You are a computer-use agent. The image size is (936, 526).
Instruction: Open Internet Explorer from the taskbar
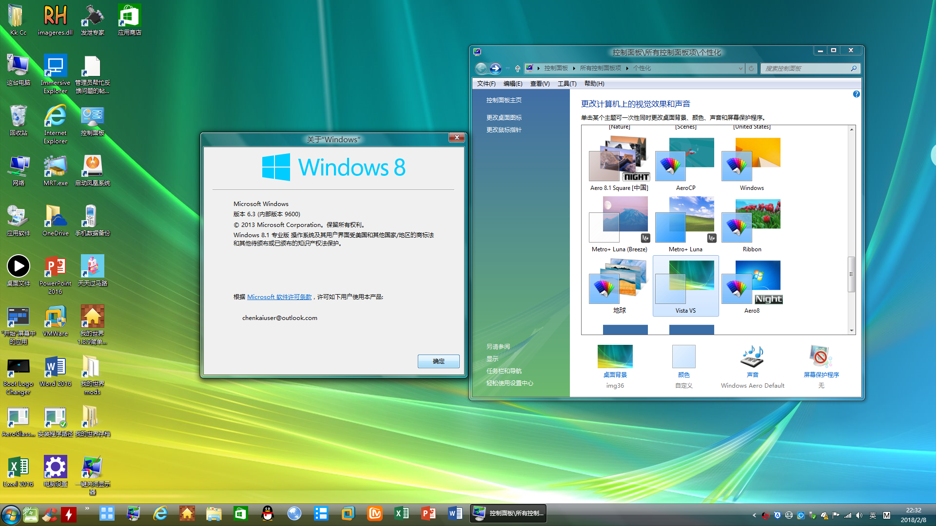[160, 513]
